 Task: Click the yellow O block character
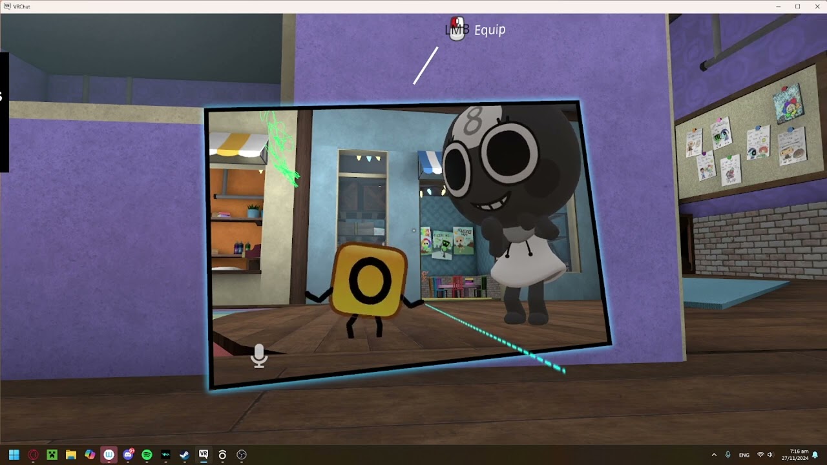click(x=368, y=282)
